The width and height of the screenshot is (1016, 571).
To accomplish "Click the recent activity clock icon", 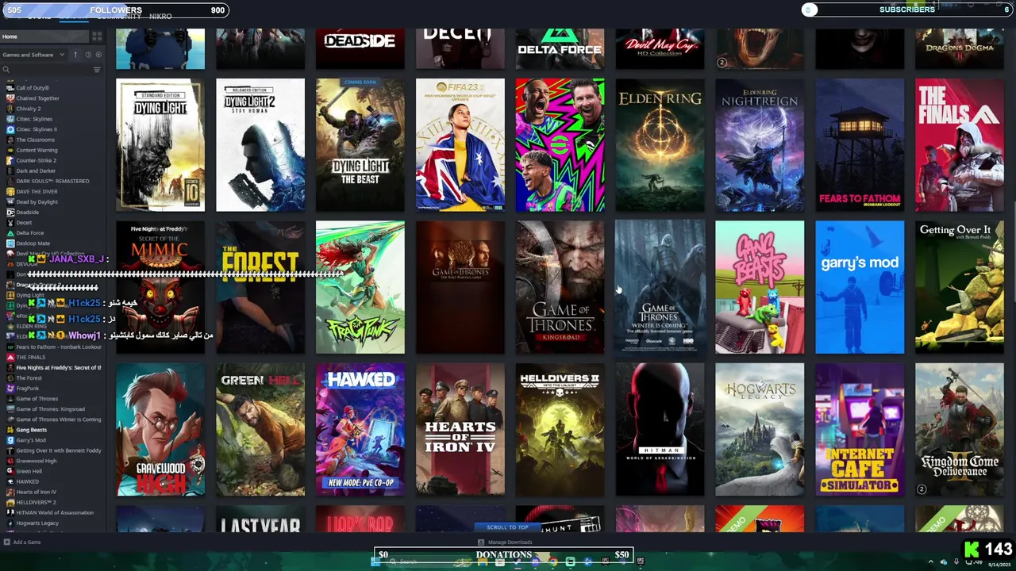I will click(88, 55).
